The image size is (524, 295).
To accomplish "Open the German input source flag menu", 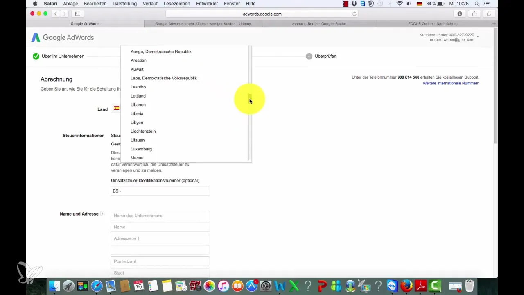I will click(419, 4).
